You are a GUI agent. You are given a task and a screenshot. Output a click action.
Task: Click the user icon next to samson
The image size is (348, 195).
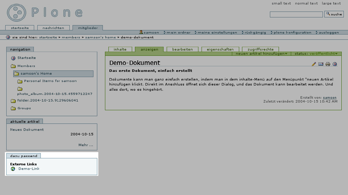click(x=141, y=32)
